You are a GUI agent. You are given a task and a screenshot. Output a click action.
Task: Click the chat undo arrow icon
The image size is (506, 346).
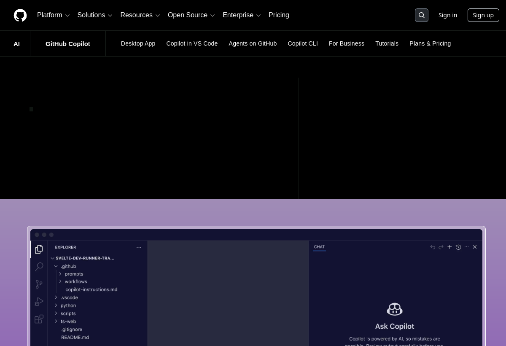click(433, 247)
